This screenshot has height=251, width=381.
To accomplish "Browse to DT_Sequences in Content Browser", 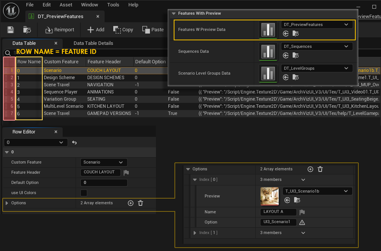I will tap(295, 55).
